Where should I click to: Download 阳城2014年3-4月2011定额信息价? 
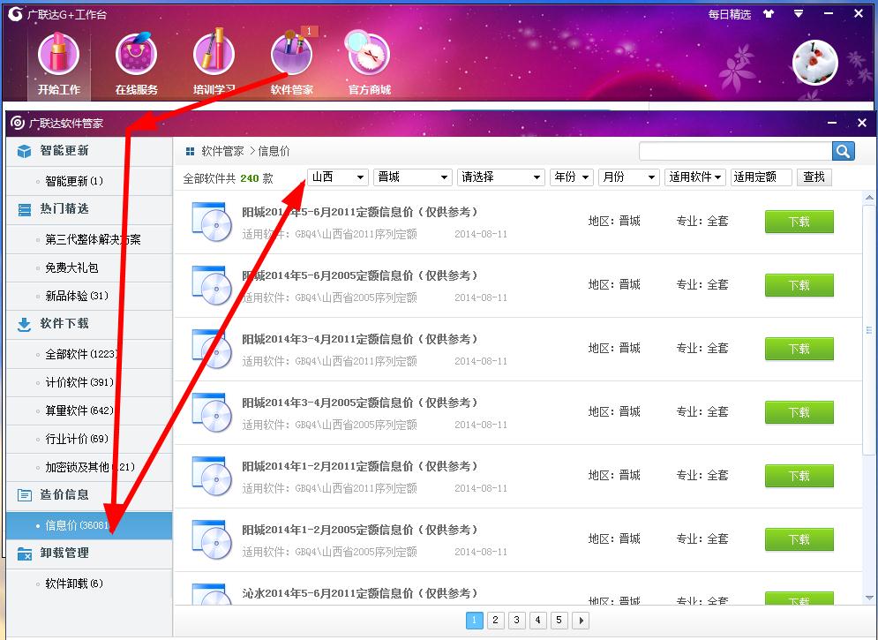[799, 349]
